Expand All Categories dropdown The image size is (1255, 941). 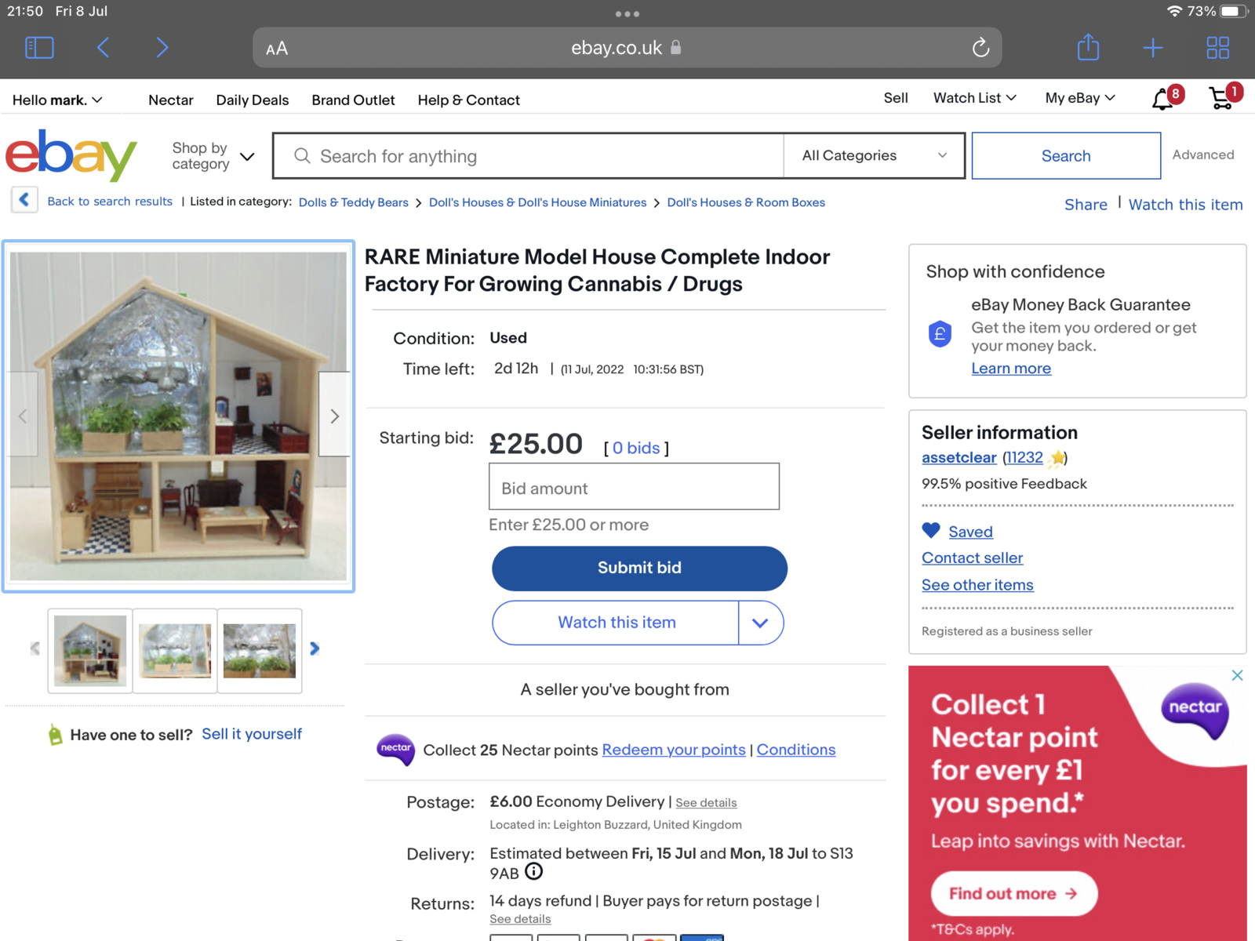point(873,155)
